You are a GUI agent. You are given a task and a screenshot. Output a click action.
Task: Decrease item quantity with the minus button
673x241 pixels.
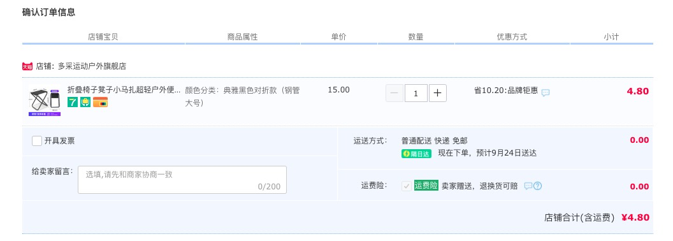pyautogui.click(x=394, y=93)
